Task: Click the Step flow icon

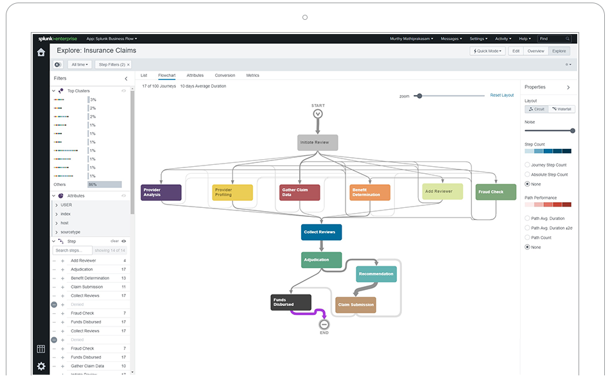Action: coord(61,241)
